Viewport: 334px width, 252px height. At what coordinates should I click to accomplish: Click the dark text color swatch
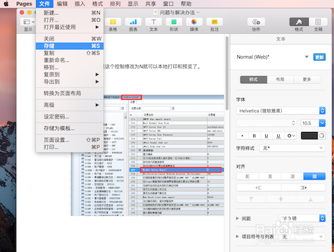click(309, 136)
